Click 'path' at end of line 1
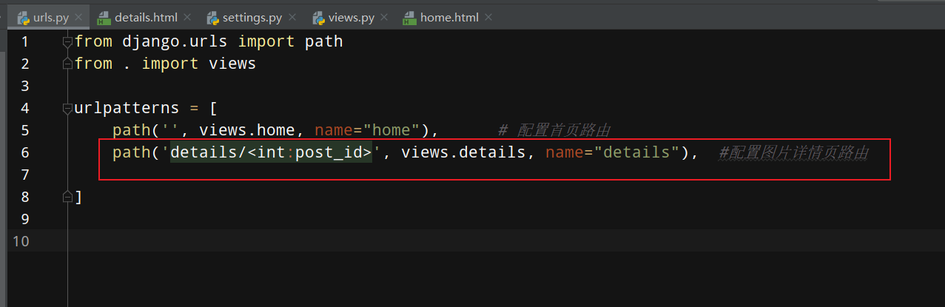Image resolution: width=945 pixels, height=307 pixels. click(324, 41)
